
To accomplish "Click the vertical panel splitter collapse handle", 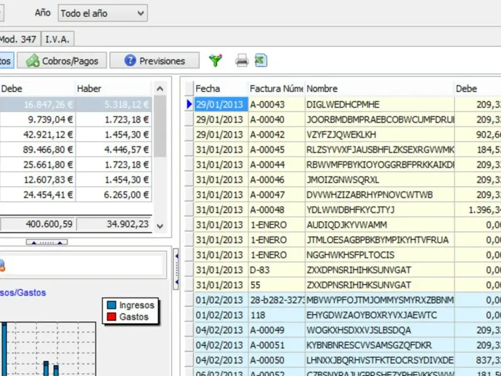I will (x=176, y=269).
